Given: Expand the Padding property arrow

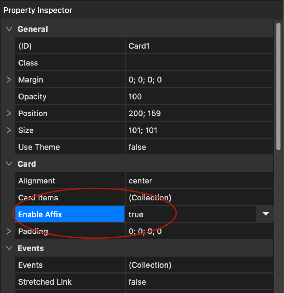Looking at the screenshot, I should pos(9,231).
